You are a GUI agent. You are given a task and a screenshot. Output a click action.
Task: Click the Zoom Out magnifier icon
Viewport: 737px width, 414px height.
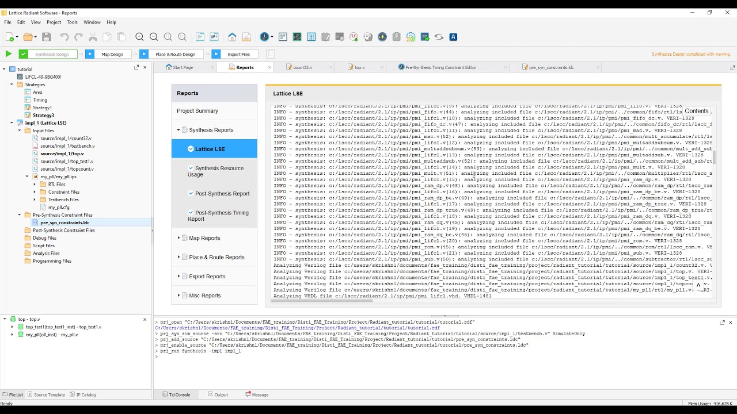tap(154, 37)
